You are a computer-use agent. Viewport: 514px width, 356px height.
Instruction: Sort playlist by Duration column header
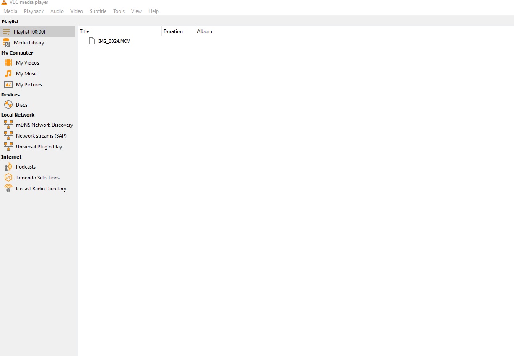[x=179, y=31]
